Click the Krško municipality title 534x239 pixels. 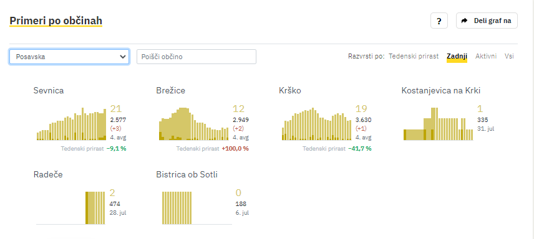coord(290,90)
